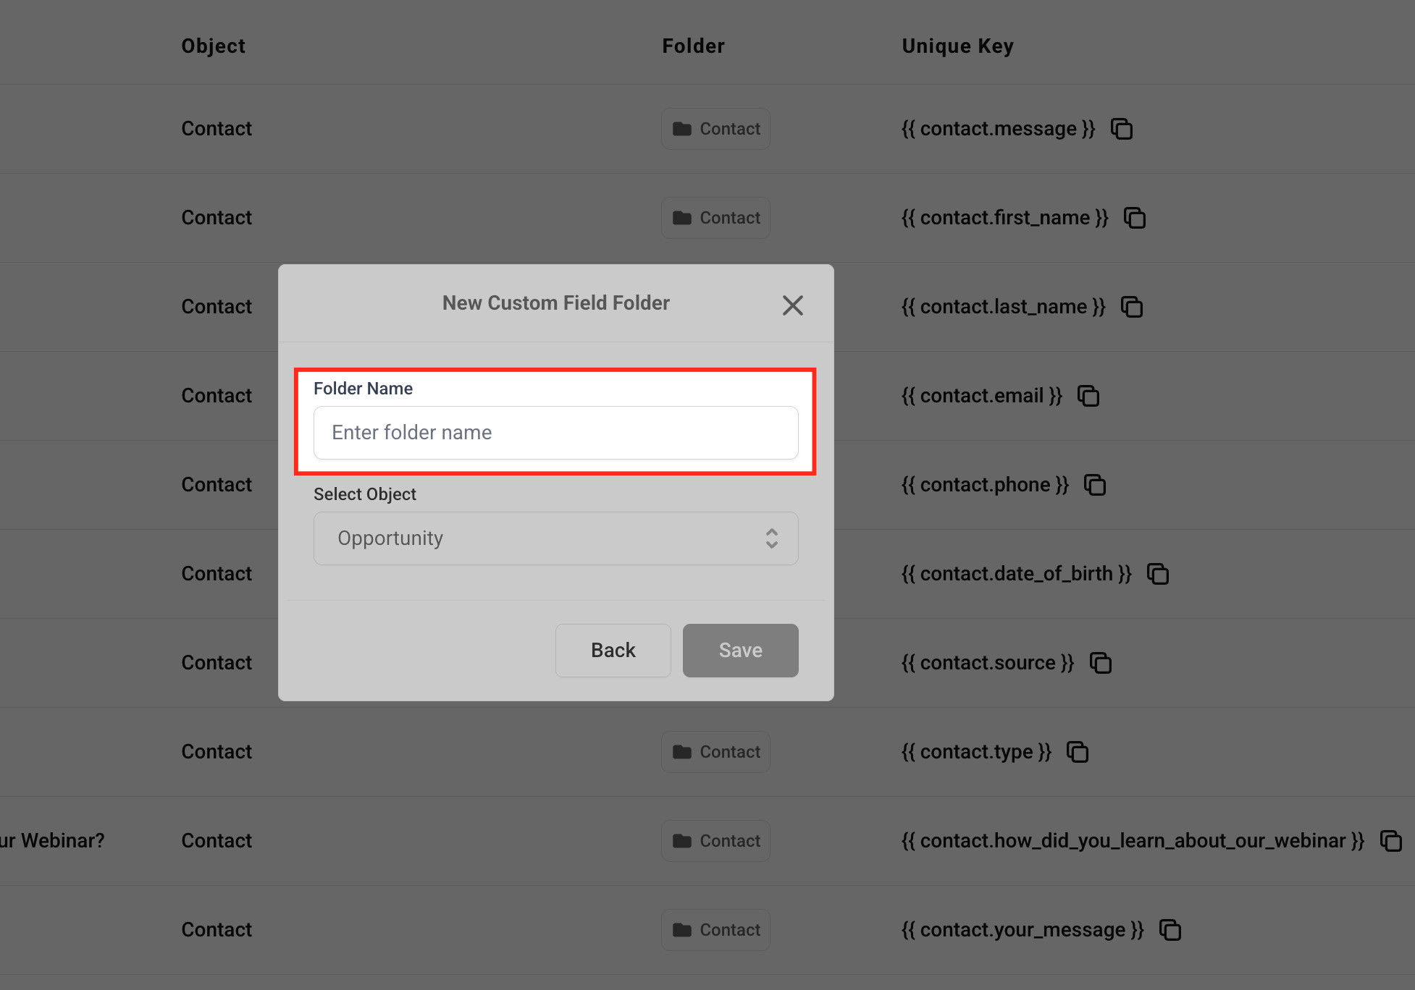
Task: Copy the contact.type unique key
Action: coord(1077,752)
